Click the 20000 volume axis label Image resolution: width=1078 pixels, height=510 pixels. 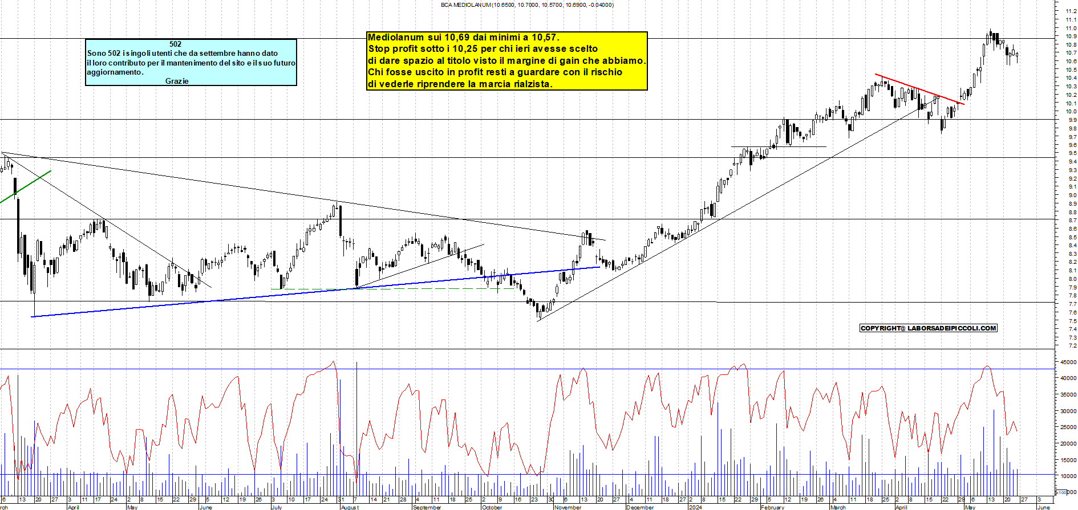(1068, 443)
